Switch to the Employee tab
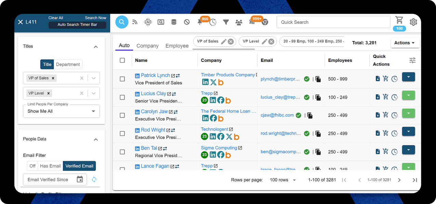This screenshot has height=204, width=436. (x=177, y=46)
